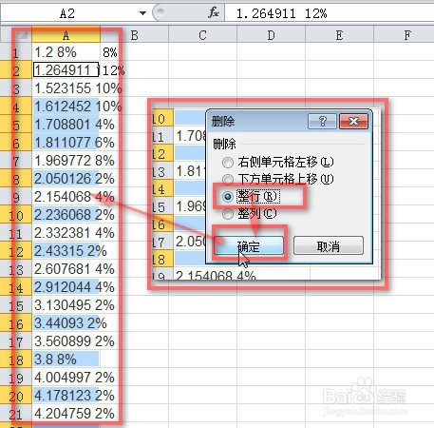Click cell containing '2.912044 4%'

coord(66,287)
